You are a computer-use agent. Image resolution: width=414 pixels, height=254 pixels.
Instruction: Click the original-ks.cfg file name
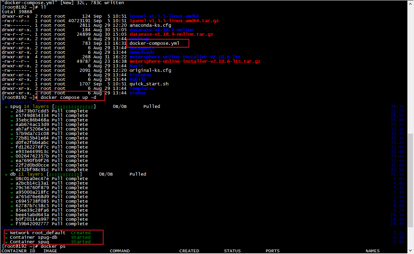click(150, 70)
